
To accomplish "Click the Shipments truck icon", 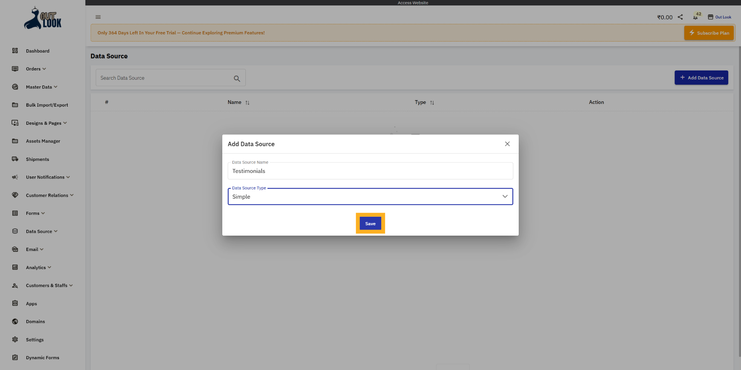I will point(15,159).
